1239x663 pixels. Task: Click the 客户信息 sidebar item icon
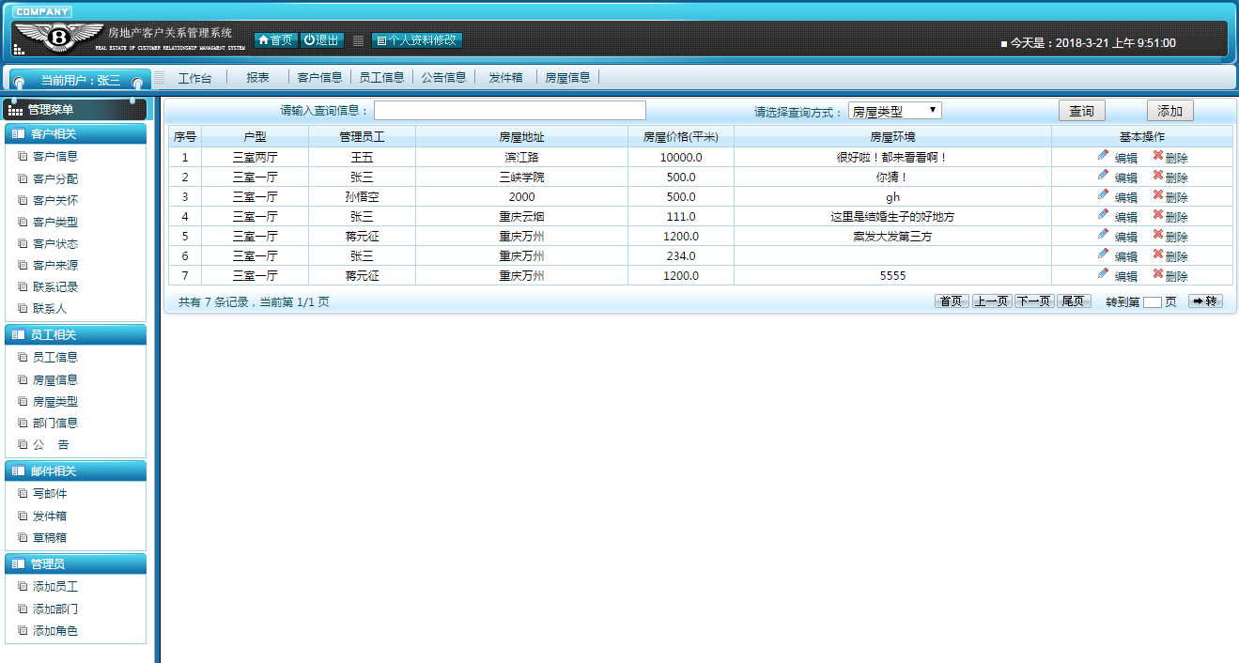coord(23,157)
